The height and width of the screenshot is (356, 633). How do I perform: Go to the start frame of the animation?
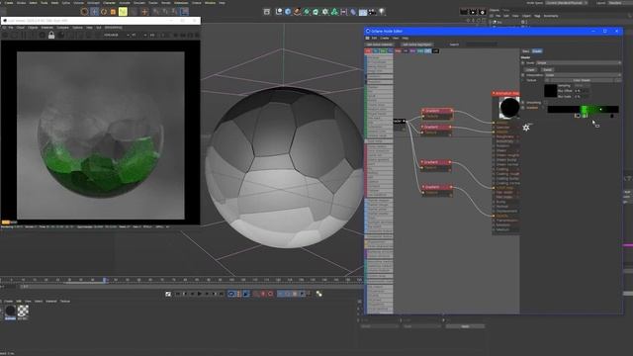point(177,294)
